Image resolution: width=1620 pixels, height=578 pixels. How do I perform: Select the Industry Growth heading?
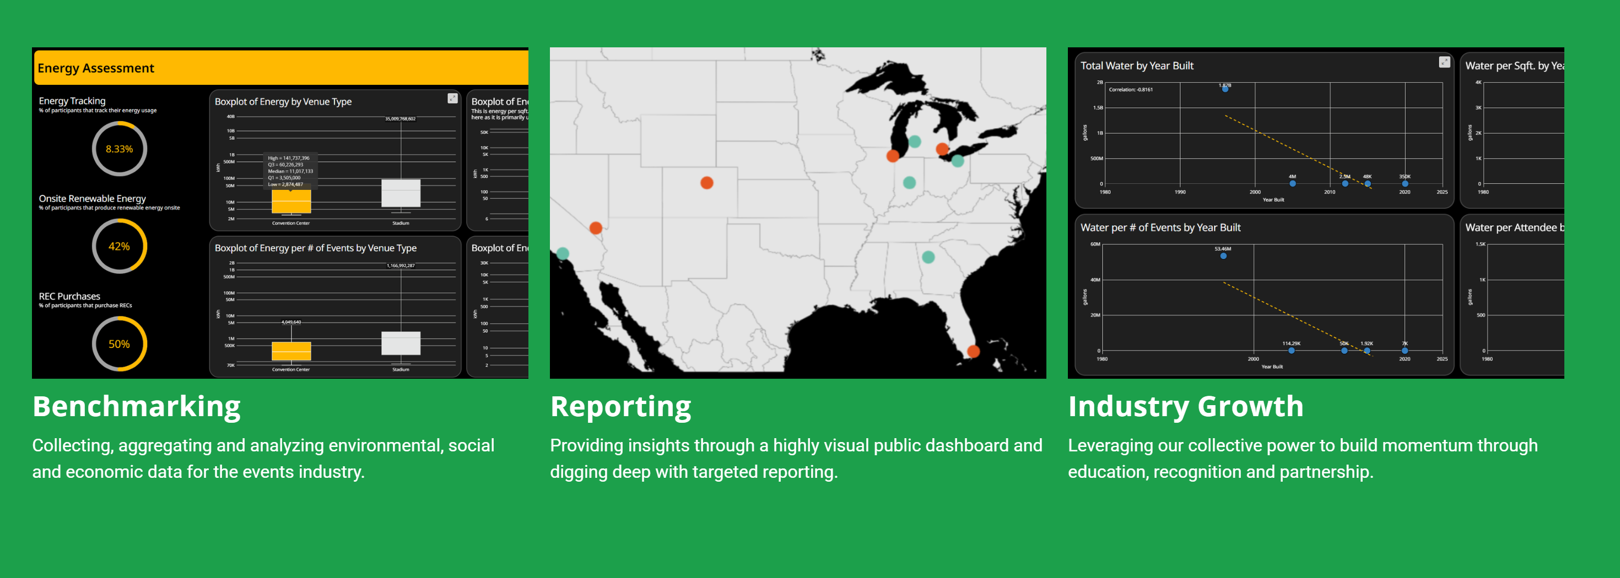(x=1185, y=406)
